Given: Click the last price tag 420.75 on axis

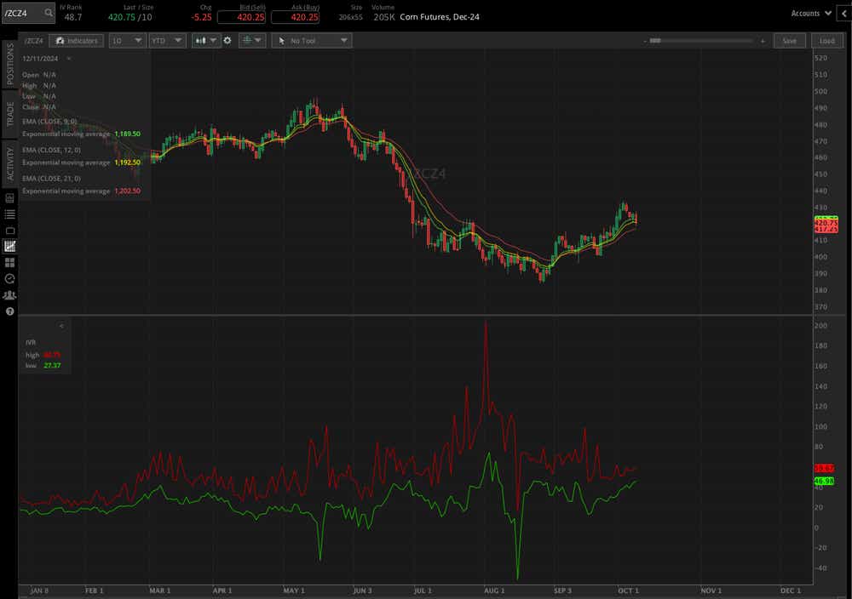Looking at the screenshot, I should [x=826, y=223].
